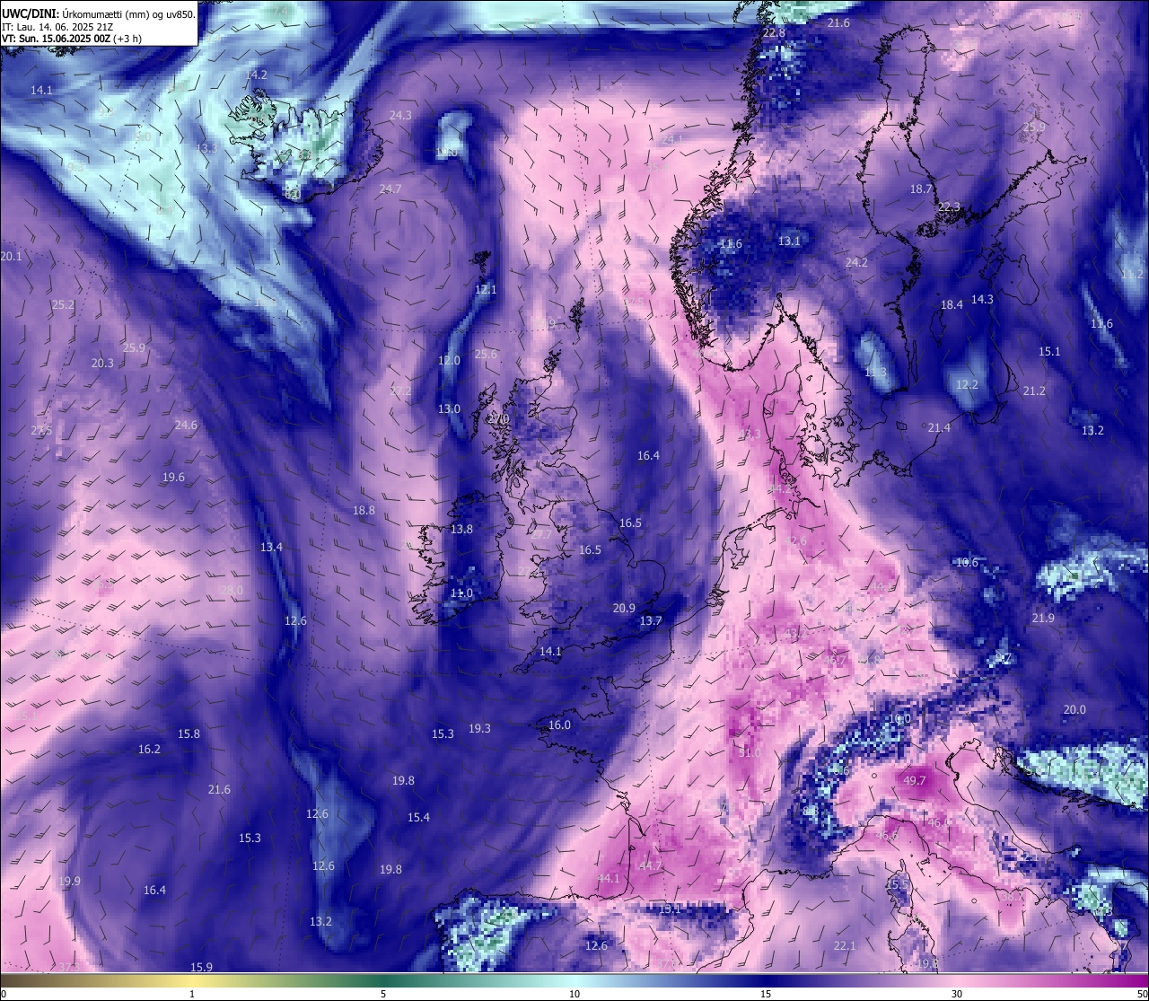
Task: Select the 19.3 value label
Action: pos(479,729)
